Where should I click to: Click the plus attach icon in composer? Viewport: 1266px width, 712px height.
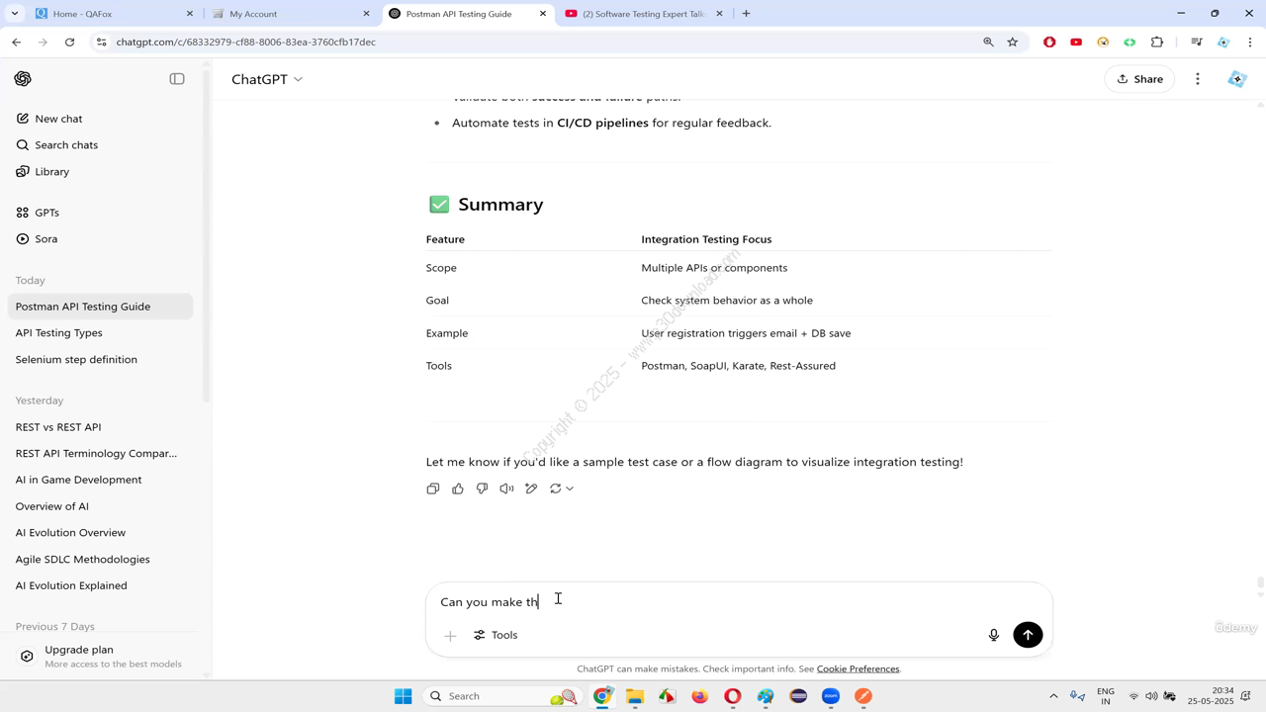coord(450,636)
